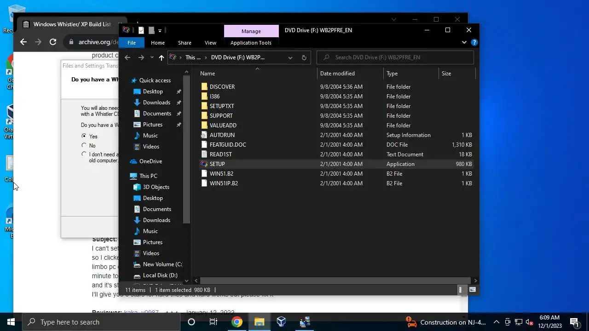Sort files by Type column

392,74
